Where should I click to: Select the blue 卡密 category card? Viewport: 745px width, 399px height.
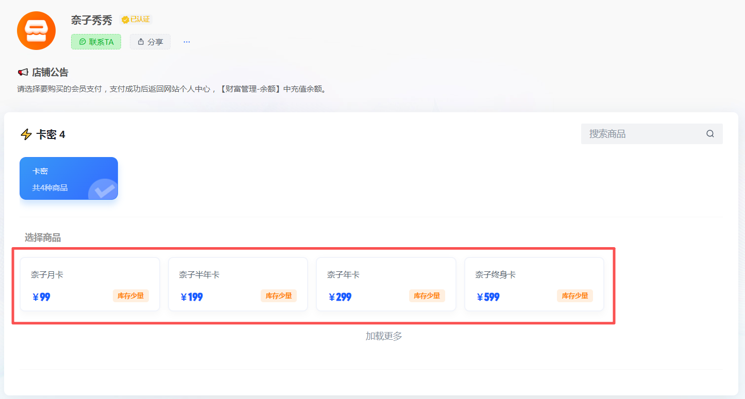[69, 178]
